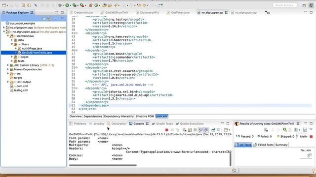Switch to Effective POM tab
Viewport: 316px width, 177px height.
145,117
